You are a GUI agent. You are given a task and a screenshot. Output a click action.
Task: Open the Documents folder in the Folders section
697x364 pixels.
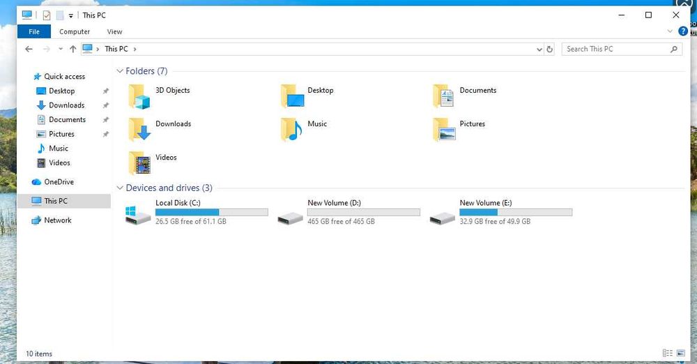point(443,96)
